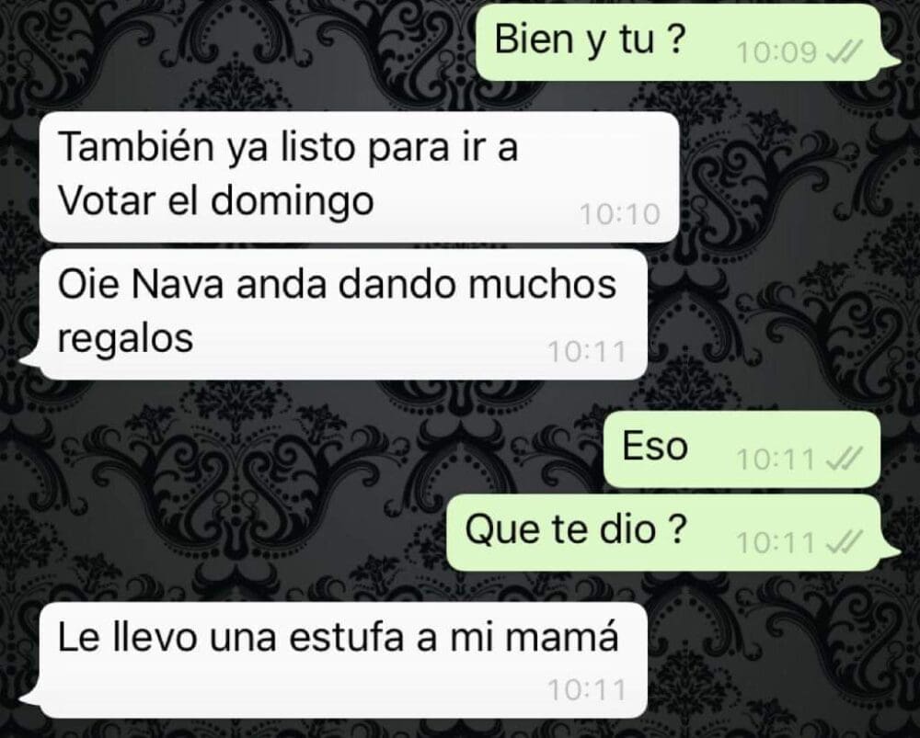Image resolution: width=920 pixels, height=738 pixels.
Task: Tap the 10:09 timestamp on the first message
Action: (x=776, y=53)
